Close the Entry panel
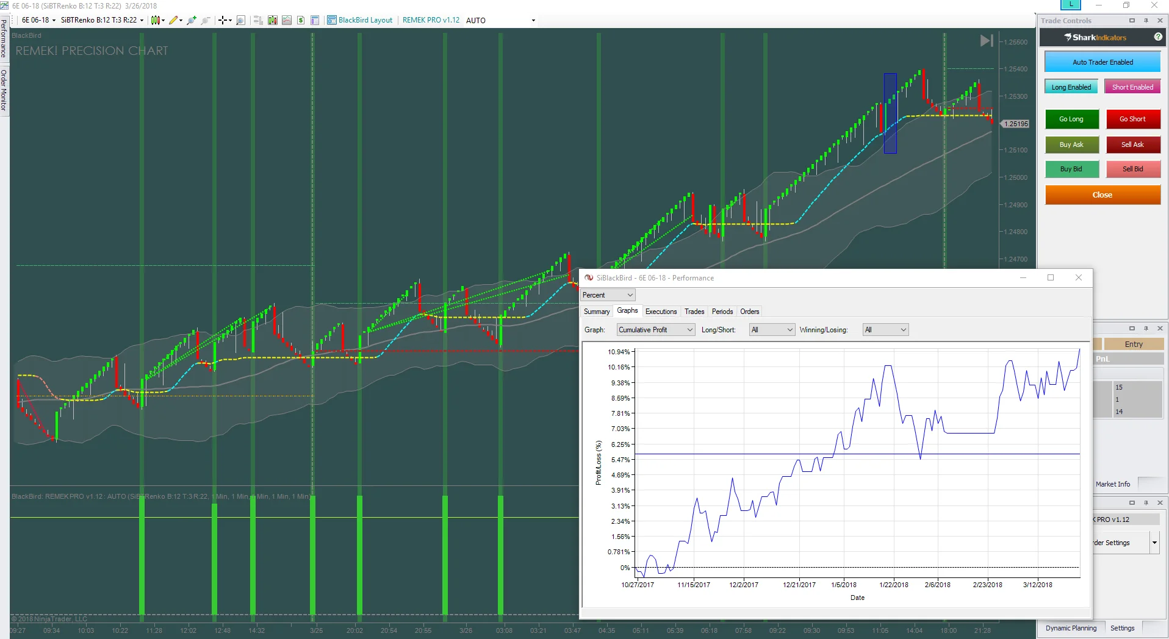1169x639 pixels. 1160,328
